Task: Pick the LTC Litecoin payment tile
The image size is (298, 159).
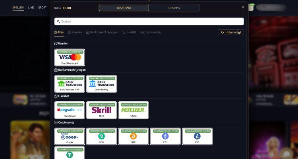Action: (197, 136)
